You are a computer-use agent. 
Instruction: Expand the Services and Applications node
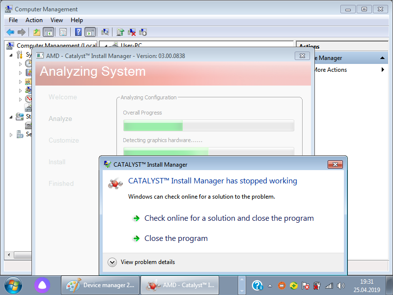tap(11, 135)
